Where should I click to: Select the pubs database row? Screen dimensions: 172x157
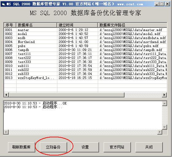click(x=85, y=46)
